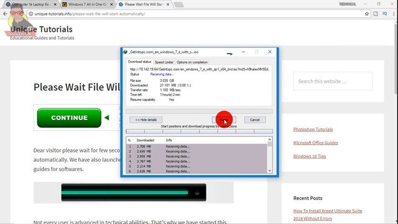Screen dimensions: 398x224
Task: Click the down arrow of connections list scrollbar
Action: (269, 170)
